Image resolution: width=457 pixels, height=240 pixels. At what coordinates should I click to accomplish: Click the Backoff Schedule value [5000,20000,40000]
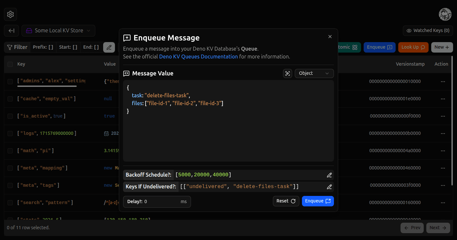point(203,175)
